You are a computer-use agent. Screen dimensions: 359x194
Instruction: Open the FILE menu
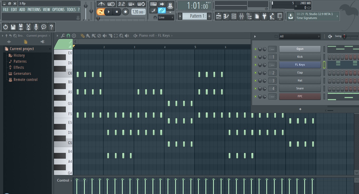[6, 9]
